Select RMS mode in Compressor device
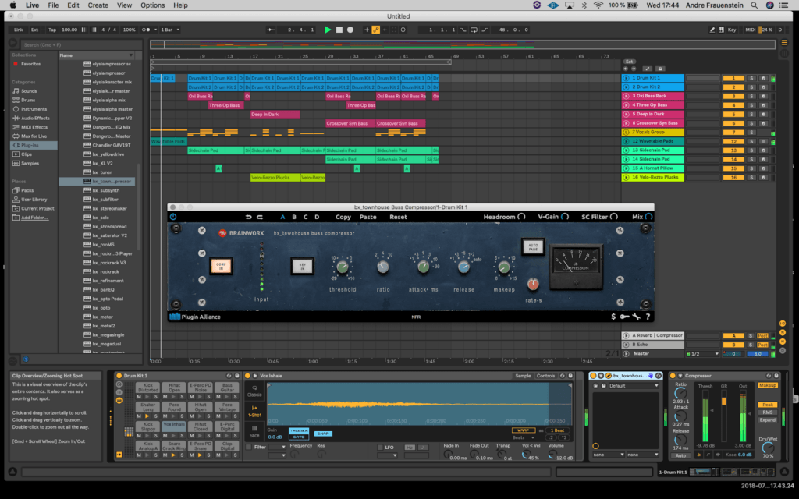This screenshot has height=499, width=799. coord(768,412)
